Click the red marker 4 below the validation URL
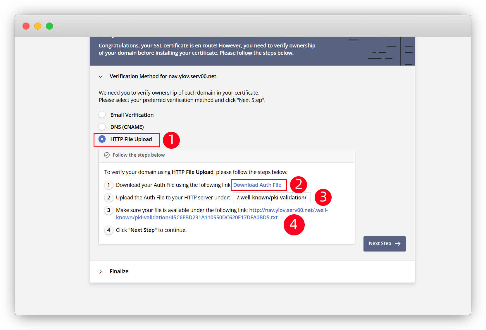The width and height of the screenshot is (486, 330). 294,225
